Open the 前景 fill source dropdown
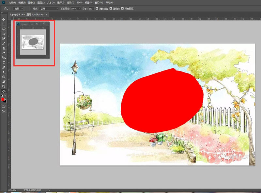 coord(18,9)
